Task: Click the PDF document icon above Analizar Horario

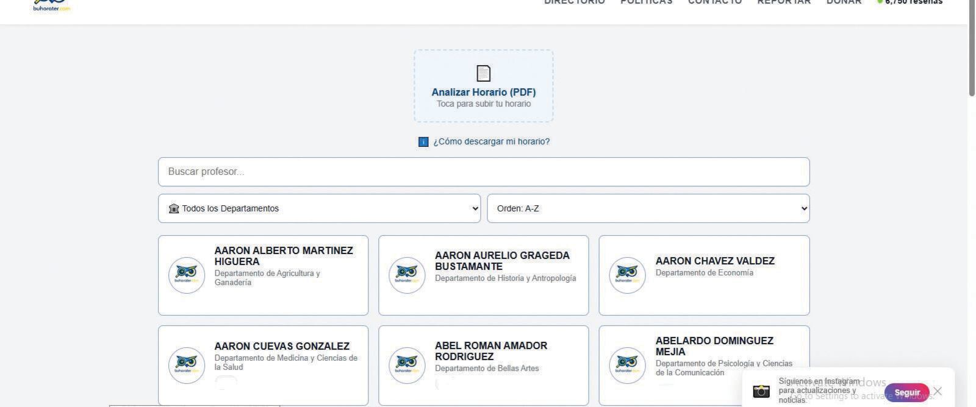Action: point(484,73)
